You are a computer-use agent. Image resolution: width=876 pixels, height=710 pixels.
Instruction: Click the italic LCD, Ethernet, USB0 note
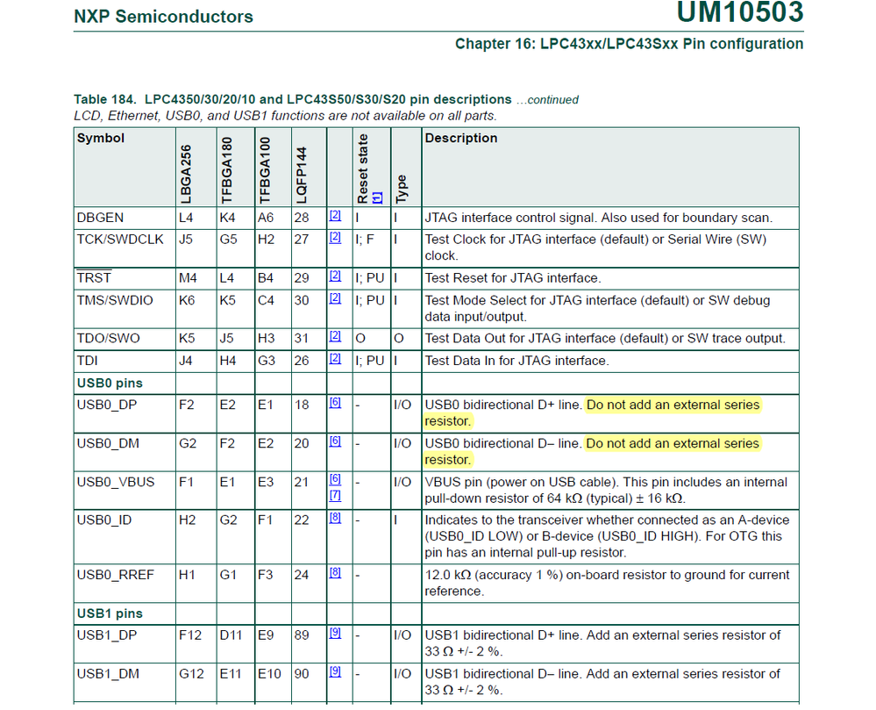[285, 116]
